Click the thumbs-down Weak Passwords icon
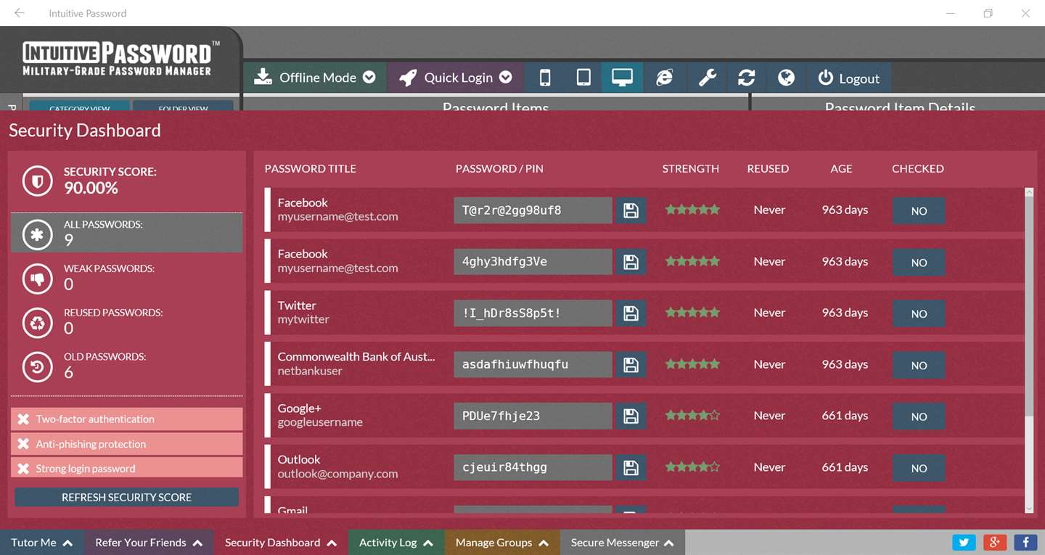 coord(37,279)
